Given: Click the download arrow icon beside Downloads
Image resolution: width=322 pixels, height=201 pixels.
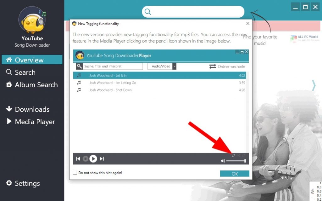Looking at the screenshot, I should coord(9,109).
